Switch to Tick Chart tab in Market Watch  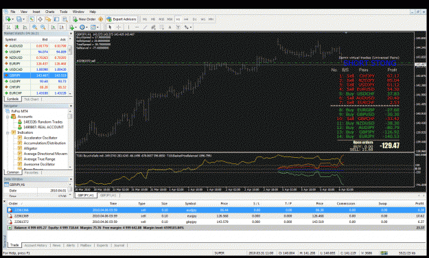(x=31, y=99)
